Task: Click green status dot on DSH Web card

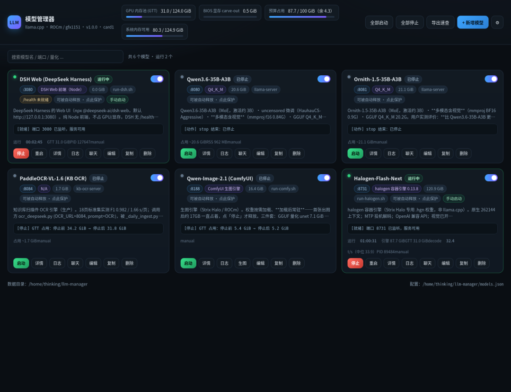Action: point(15,77)
